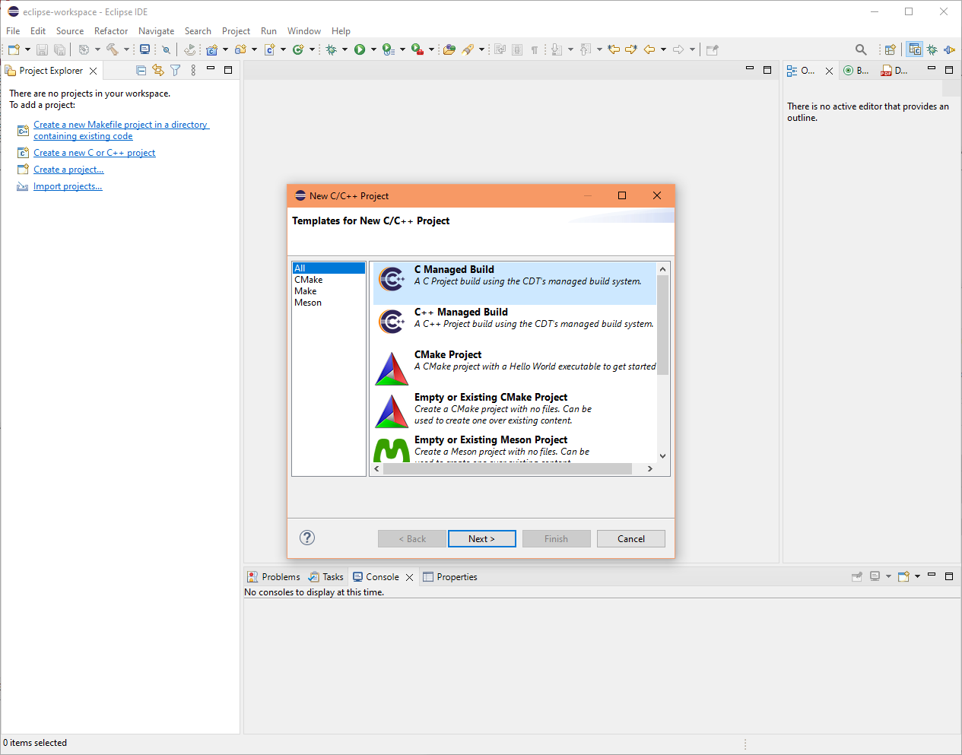Click the Debug bug icon in toolbar
Image resolution: width=962 pixels, height=755 pixels.
pos(331,49)
